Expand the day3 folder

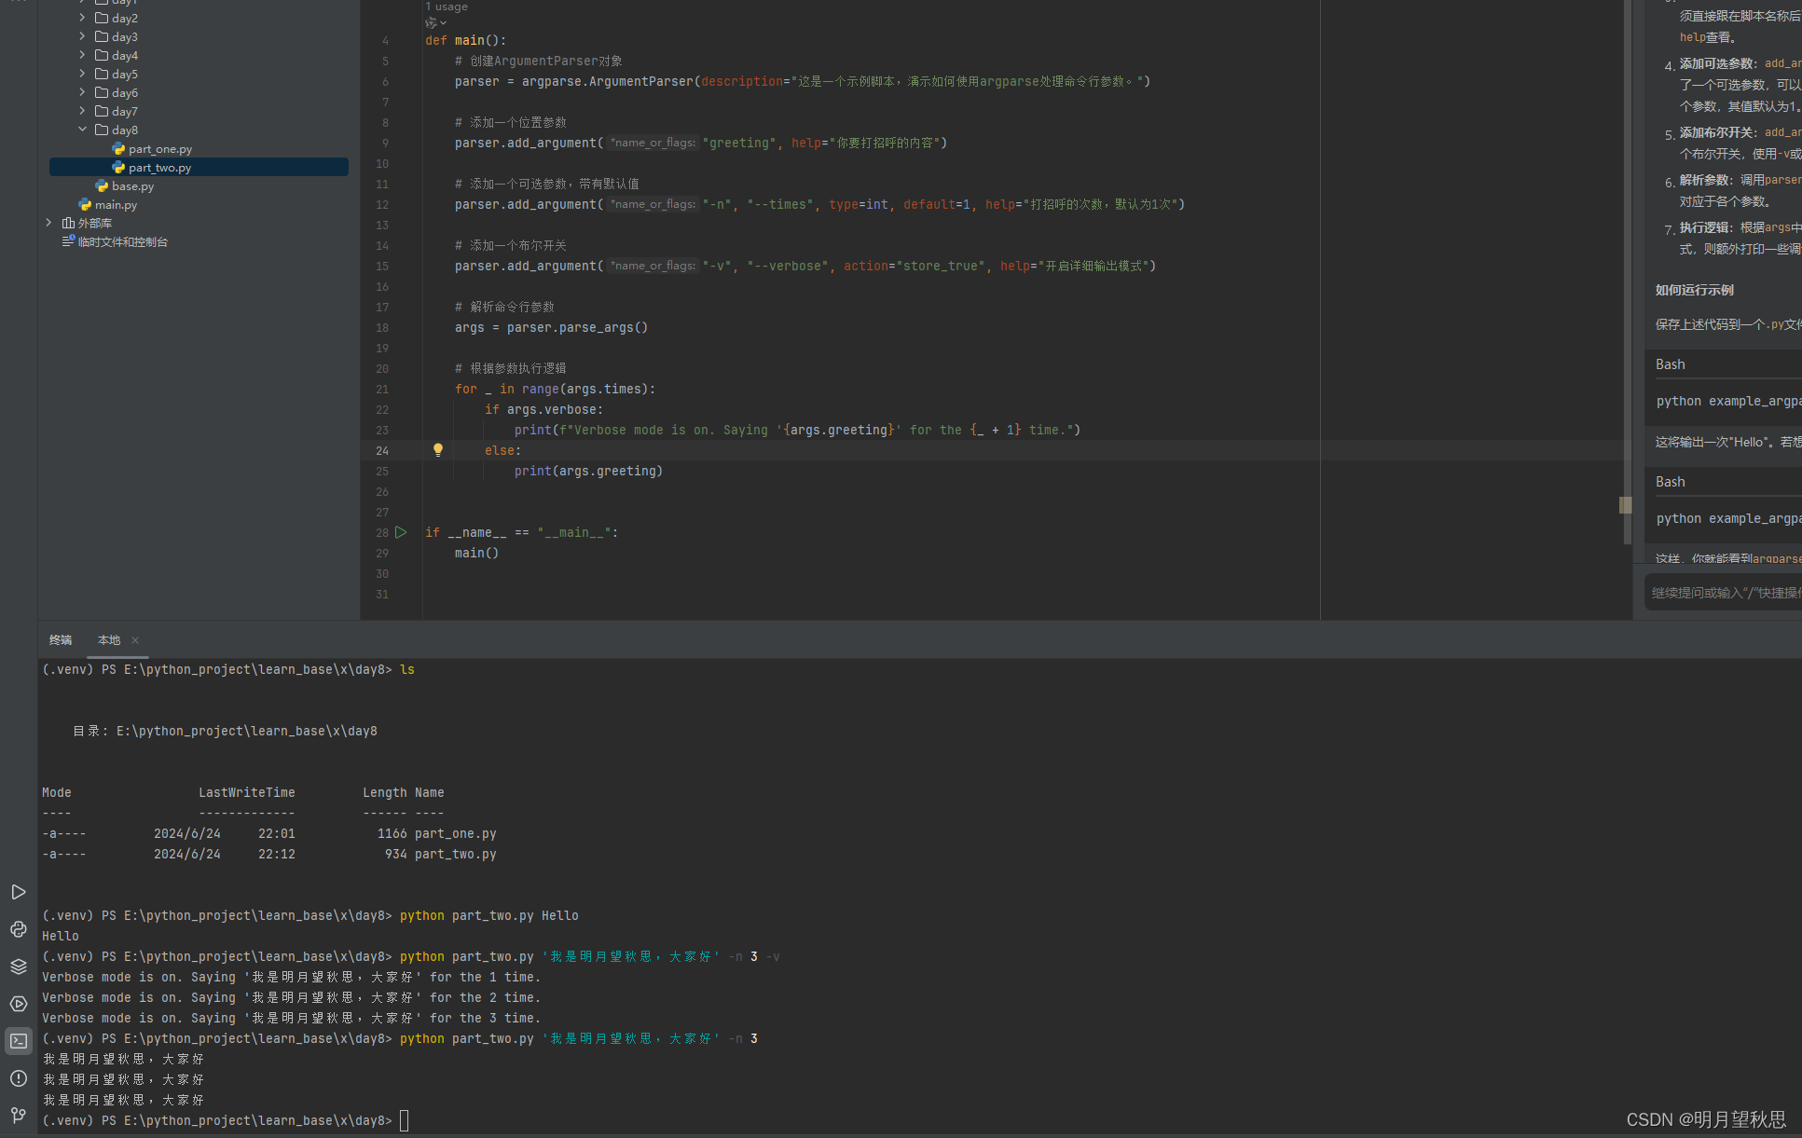tap(82, 37)
